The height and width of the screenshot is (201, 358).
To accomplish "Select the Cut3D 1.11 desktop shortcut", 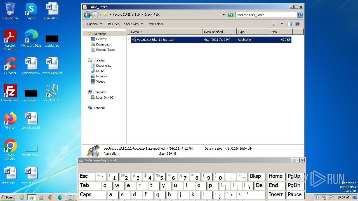I will click(52, 93).
